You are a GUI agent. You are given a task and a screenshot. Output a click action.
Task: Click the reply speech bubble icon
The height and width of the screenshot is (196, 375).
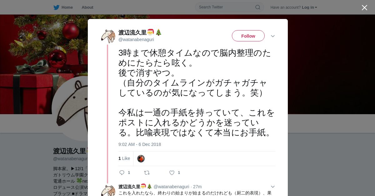122,173
